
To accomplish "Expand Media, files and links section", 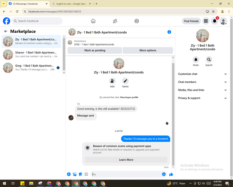I will pyautogui.click(x=202, y=90).
